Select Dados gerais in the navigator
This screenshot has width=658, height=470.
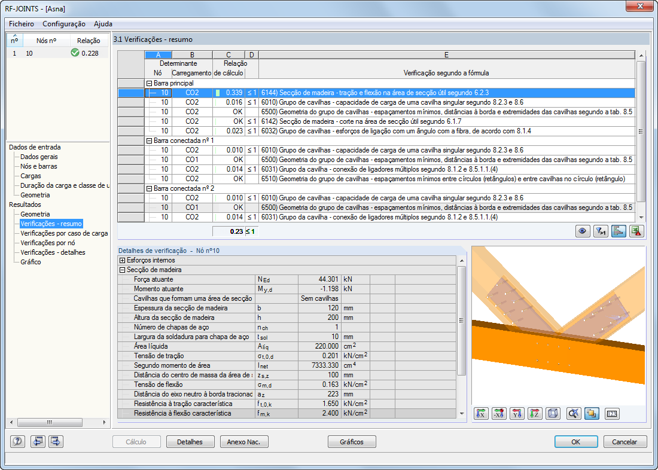[x=39, y=157]
